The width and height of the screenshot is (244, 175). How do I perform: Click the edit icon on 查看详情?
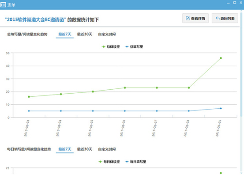tap(188, 19)
